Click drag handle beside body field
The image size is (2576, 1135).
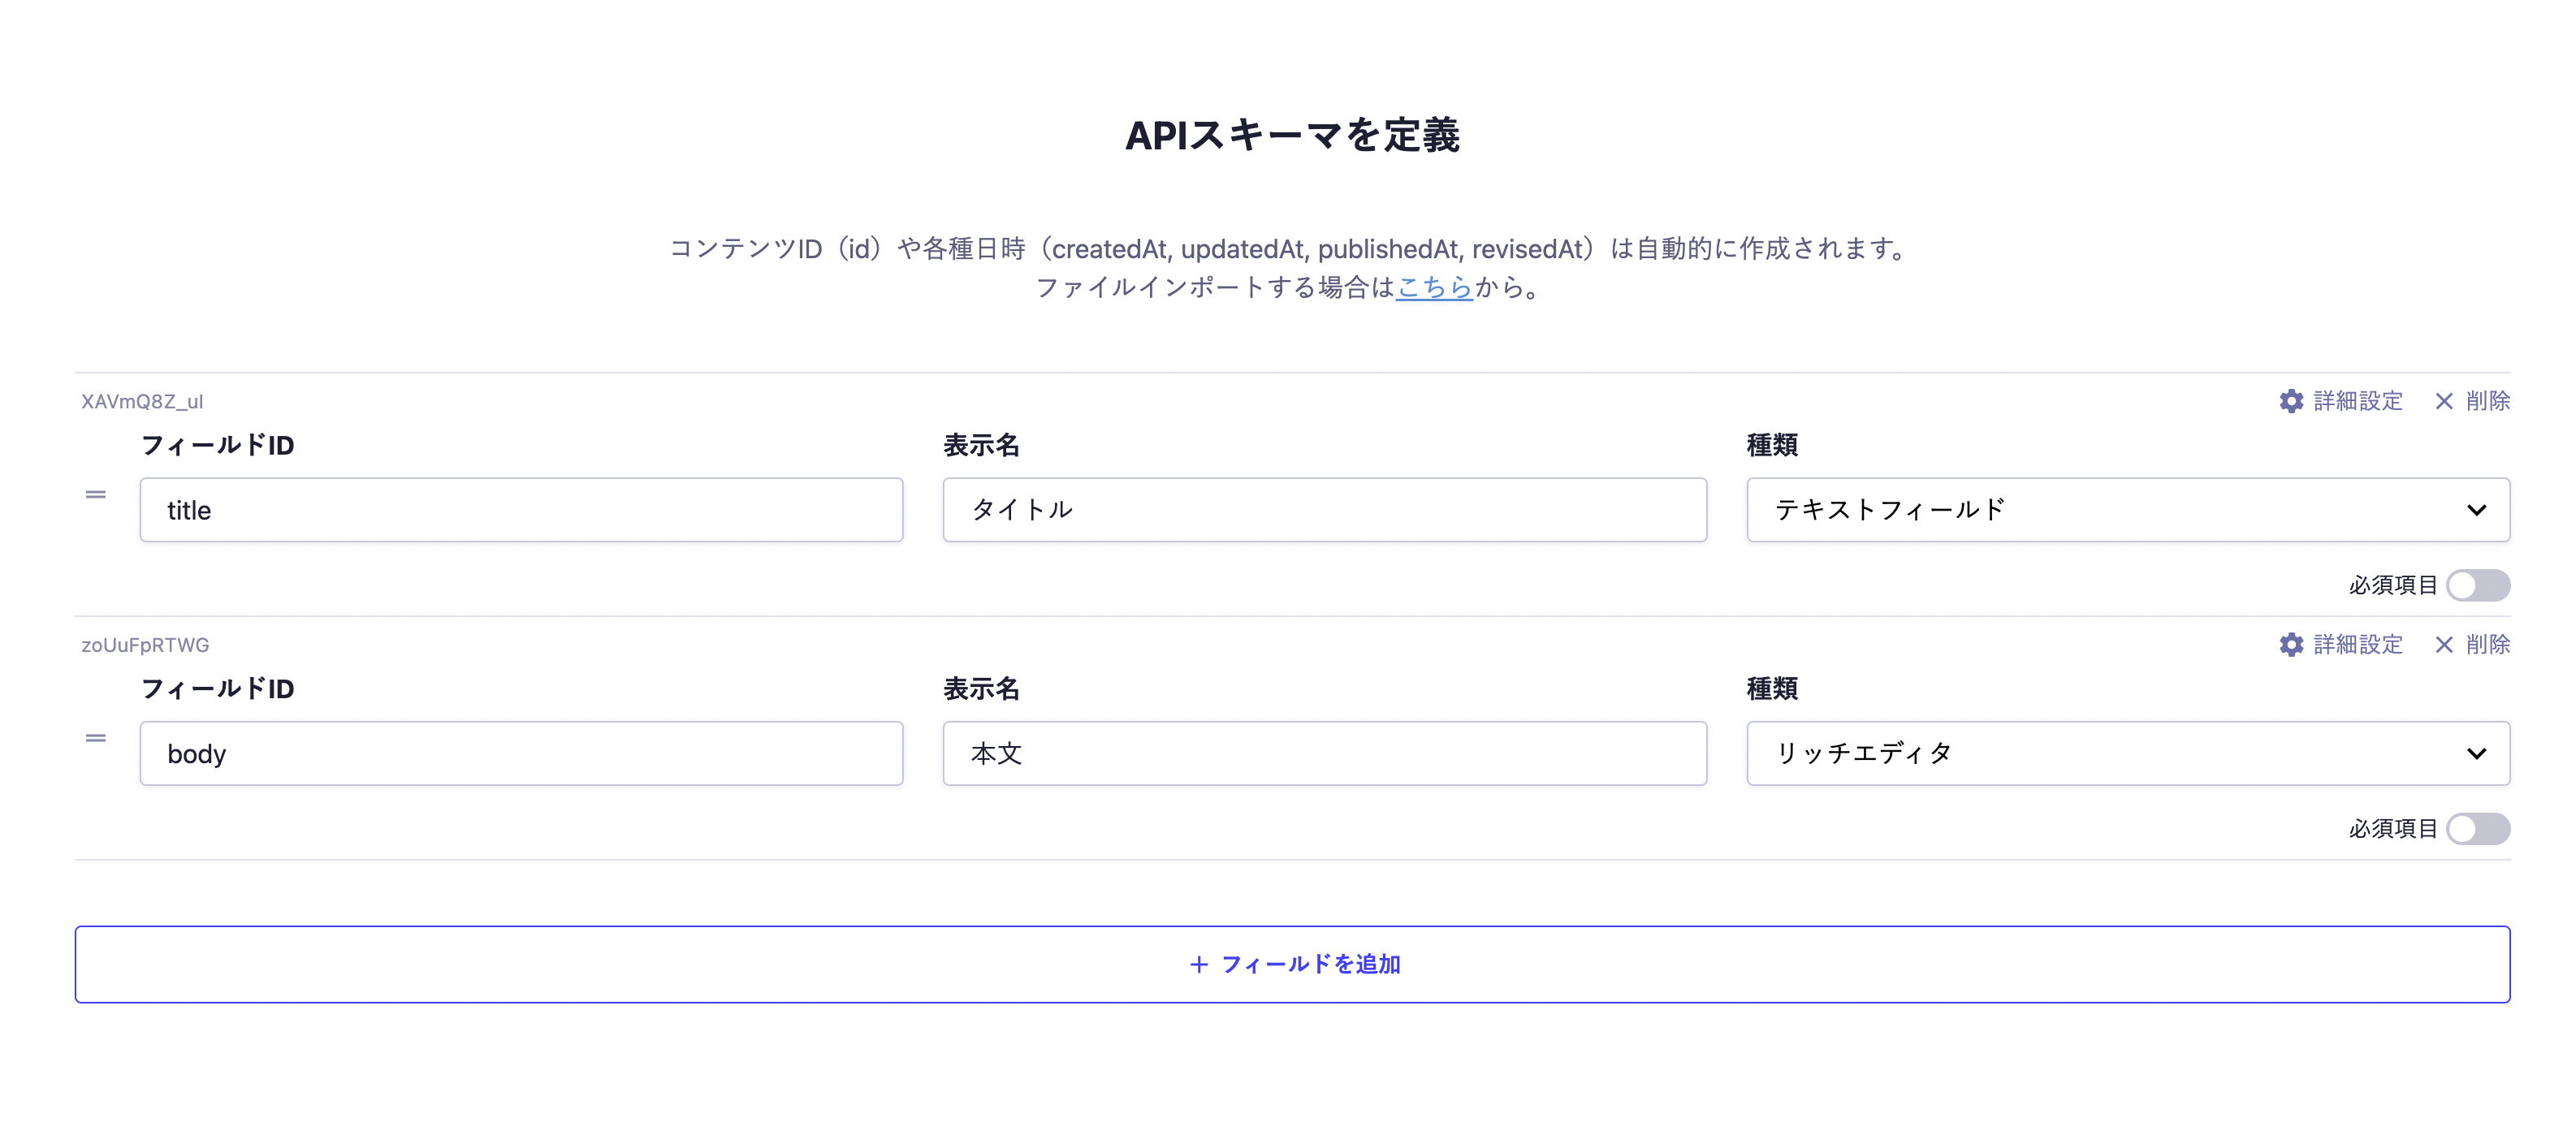coord(96,738)
